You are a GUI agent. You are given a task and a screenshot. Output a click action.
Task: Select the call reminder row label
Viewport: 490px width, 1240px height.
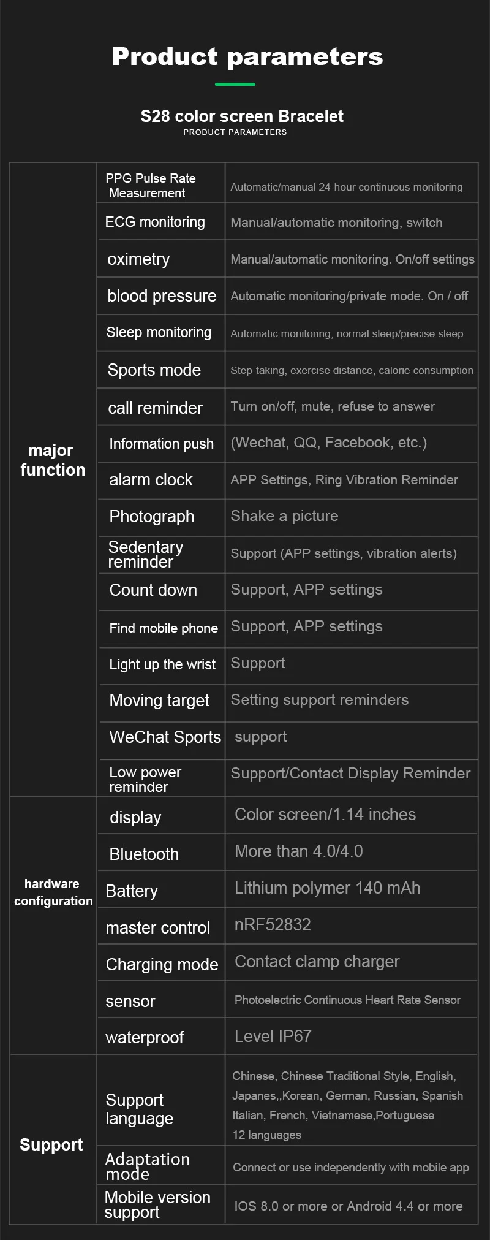click(155, 408)
